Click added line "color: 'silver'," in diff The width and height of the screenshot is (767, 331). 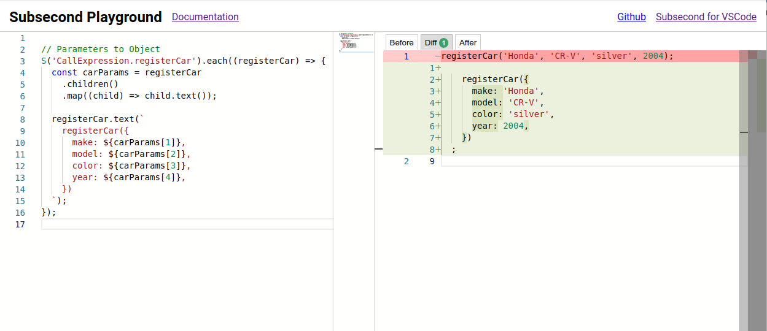click(513, 114)
